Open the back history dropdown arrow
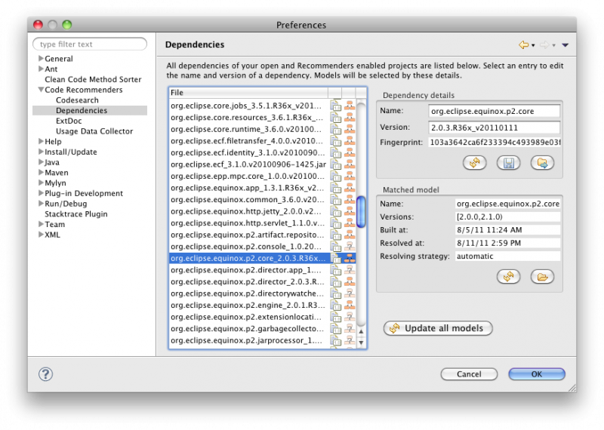 [533, 45]
